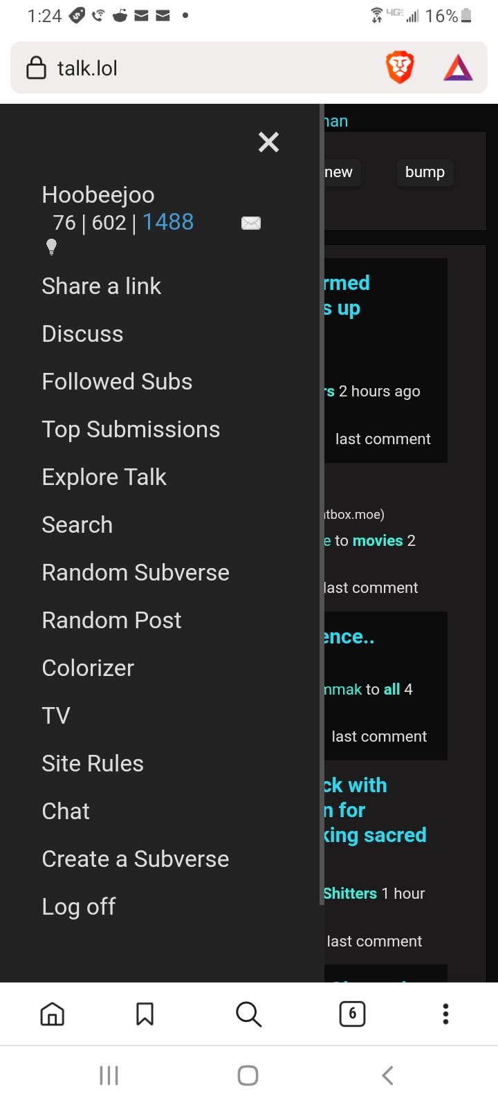
Task: Open the tab switcher showing 6
Action: (352, 1014)
